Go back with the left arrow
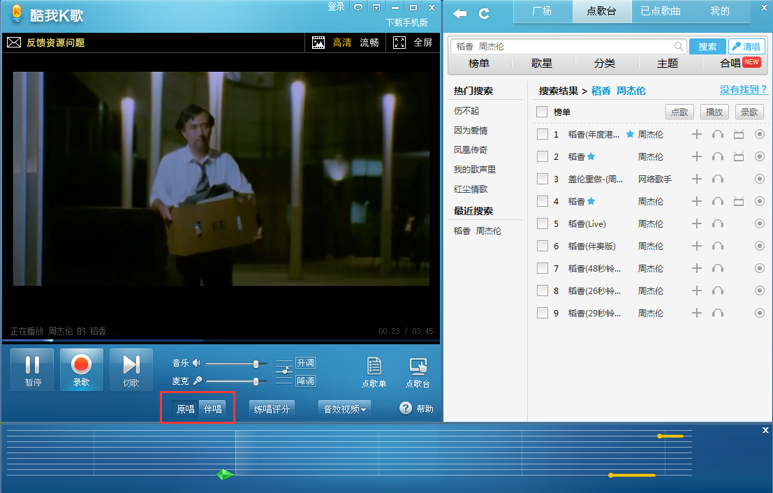773x493 pixels. (459, 14)
